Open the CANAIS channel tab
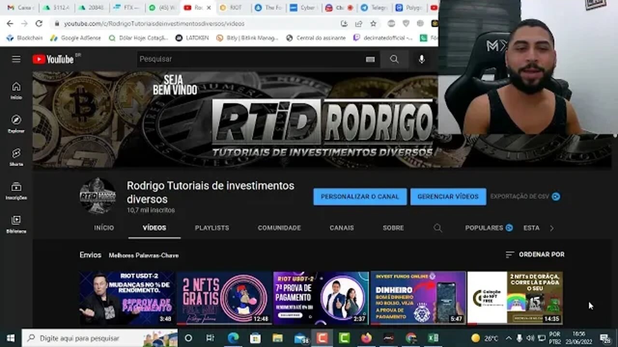618x347 pixels. click(x=342, y=228)
